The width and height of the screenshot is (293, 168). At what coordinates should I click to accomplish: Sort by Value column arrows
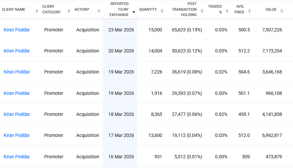coord(282,11)
